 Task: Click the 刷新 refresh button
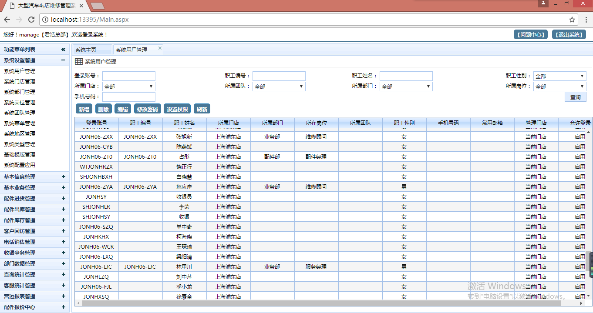coord(202,109)
